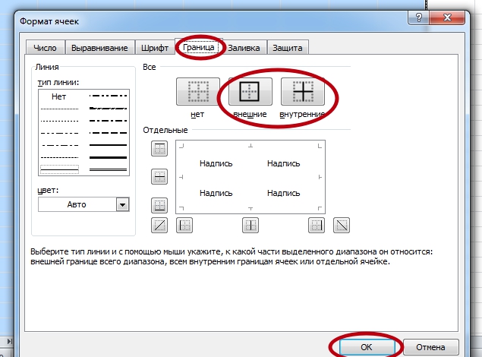This screenshot has width=482, height=357.
Task: Choose the 'Нет' line style
Action: pyautogui.click(x=58, y=96)
